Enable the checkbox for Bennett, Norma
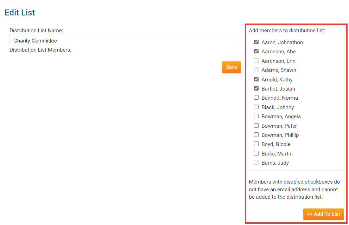 [256, 98]
